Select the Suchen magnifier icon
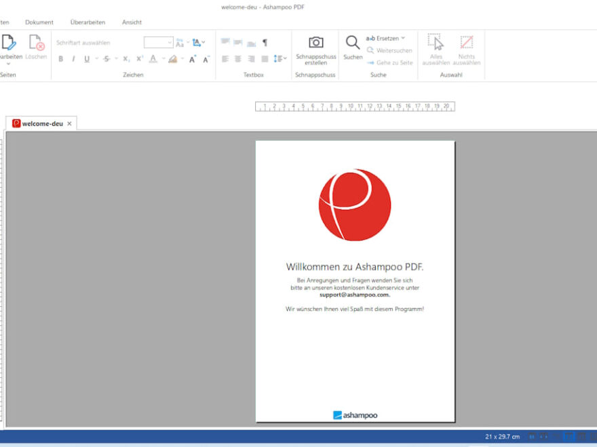 point(353,42)
